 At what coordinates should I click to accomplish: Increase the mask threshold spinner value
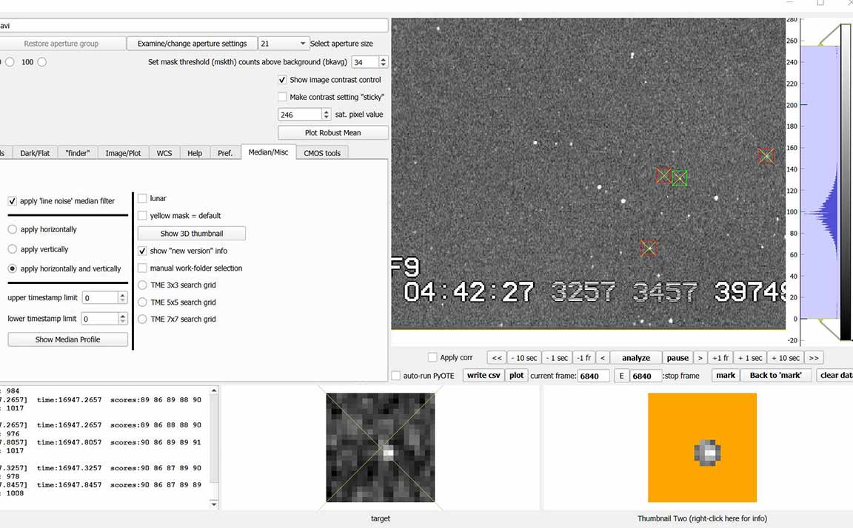(x=383, y=59)
